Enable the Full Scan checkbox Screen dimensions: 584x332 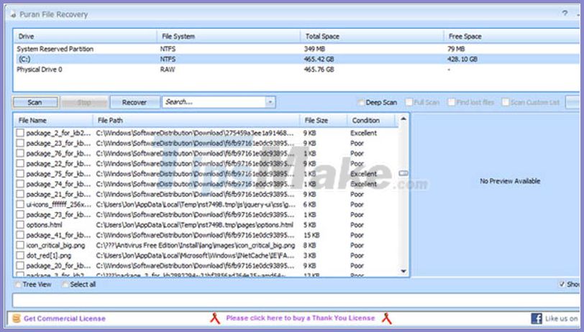click(x=409, y=102)
